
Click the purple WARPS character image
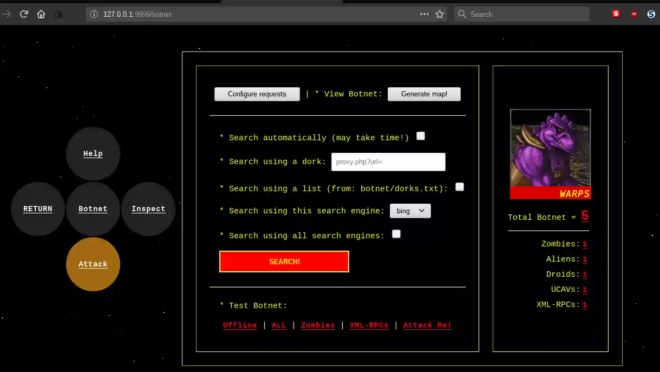coord(550,149)
